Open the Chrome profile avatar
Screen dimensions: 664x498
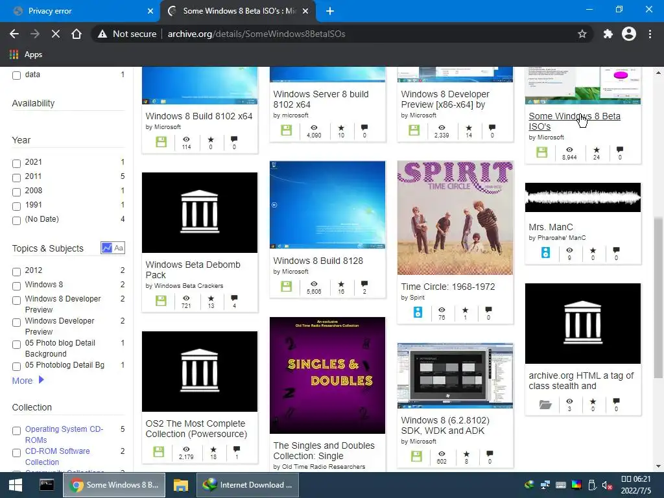629,34
